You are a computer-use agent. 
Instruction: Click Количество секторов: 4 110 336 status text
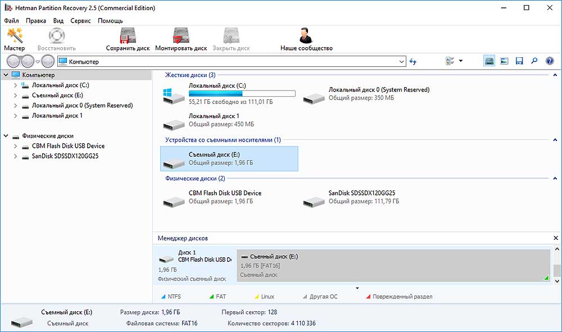click(x=271, y=324)
